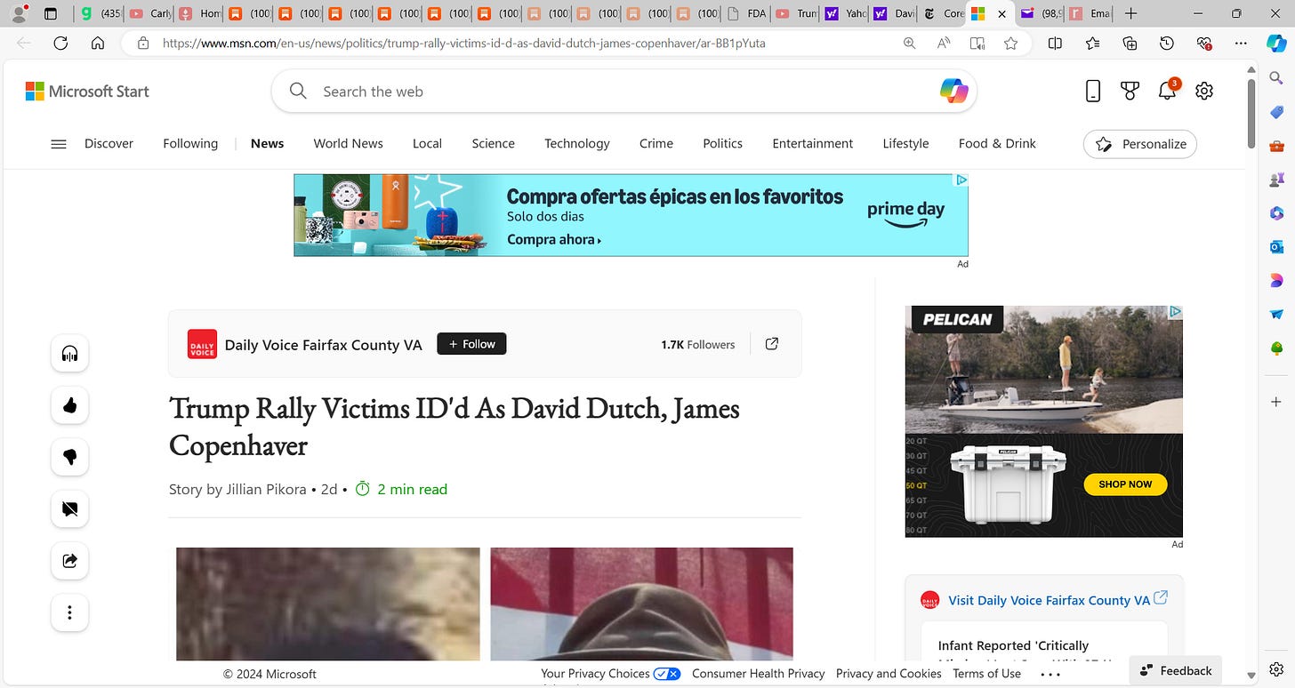This screenshot has width=1295, height=688.
Task: Open the three-dot more options in article sidebar
Action: coord(69,612)
